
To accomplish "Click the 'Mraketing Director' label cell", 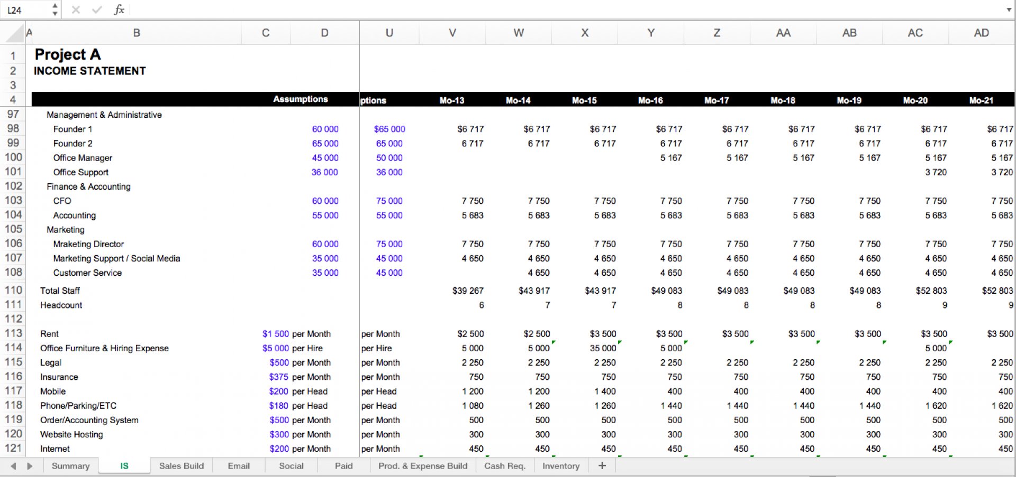I will point(88,244).
